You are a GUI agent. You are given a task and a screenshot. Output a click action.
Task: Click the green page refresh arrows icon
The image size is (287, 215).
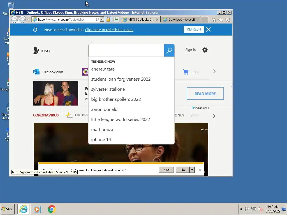pyautogui.click(x=116, y=19)
